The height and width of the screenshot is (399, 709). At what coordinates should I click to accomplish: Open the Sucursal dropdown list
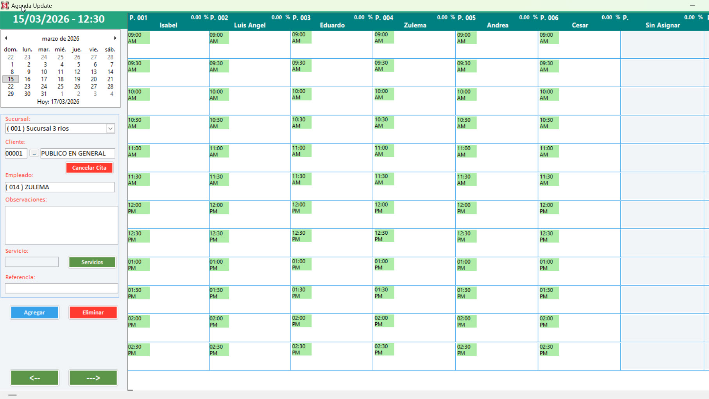pos(111,129)
